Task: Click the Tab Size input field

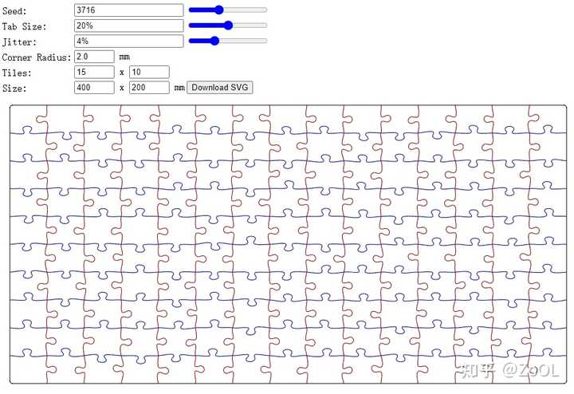Action: (x=128, y=26)
